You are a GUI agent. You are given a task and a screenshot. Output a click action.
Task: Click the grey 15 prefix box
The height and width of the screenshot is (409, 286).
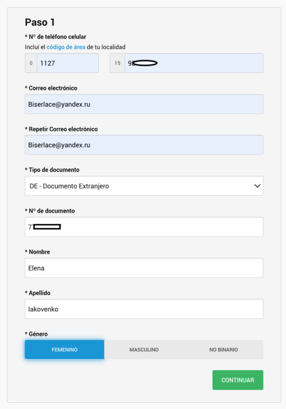(117, 63)
